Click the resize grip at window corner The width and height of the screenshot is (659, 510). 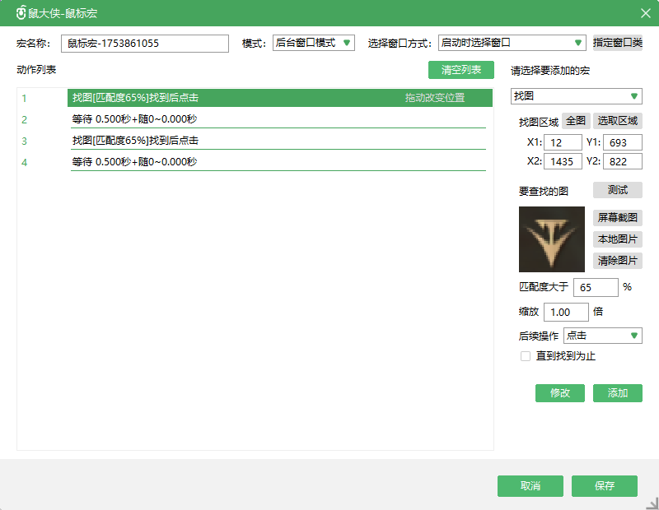point(652,503)
